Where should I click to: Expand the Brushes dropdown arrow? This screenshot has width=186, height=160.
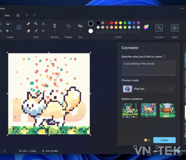pyautogui.click(x=55, y=30)
